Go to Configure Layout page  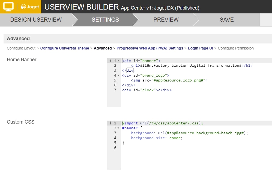21,48
